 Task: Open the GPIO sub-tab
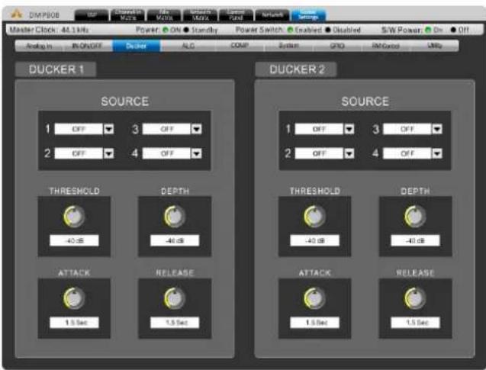[337, 46]
